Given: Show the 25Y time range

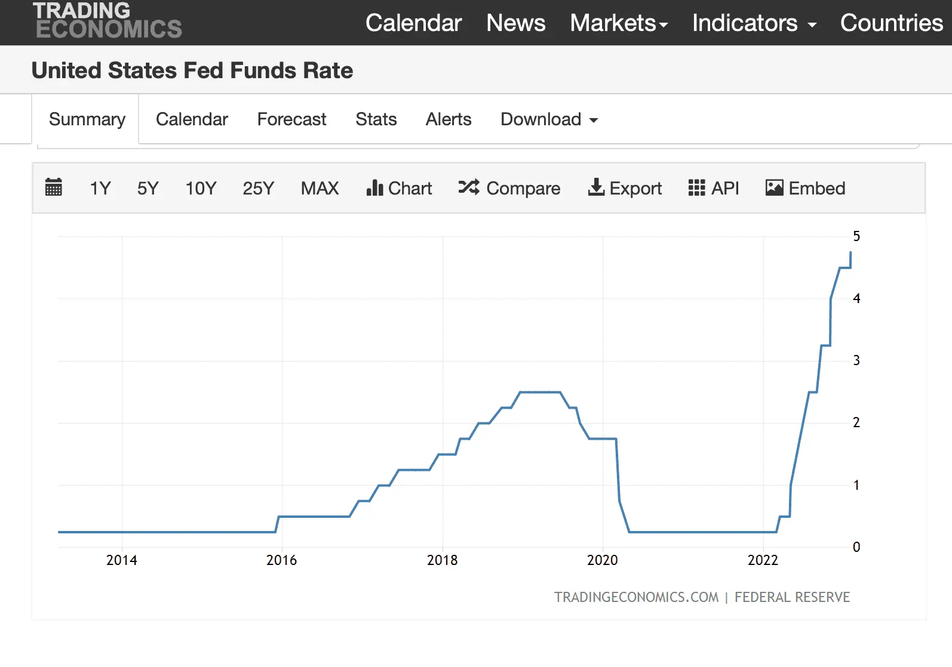Looking at the screenshot, I should [x=258, y=189].
